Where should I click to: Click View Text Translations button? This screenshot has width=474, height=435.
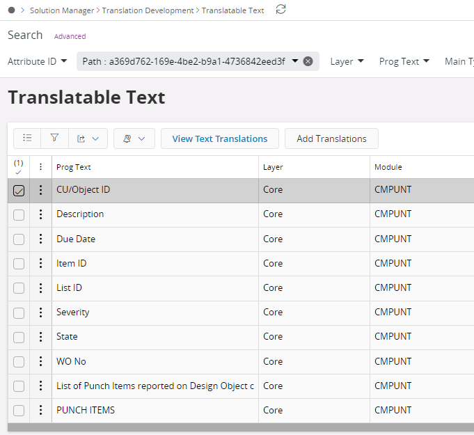coord(219,139)
